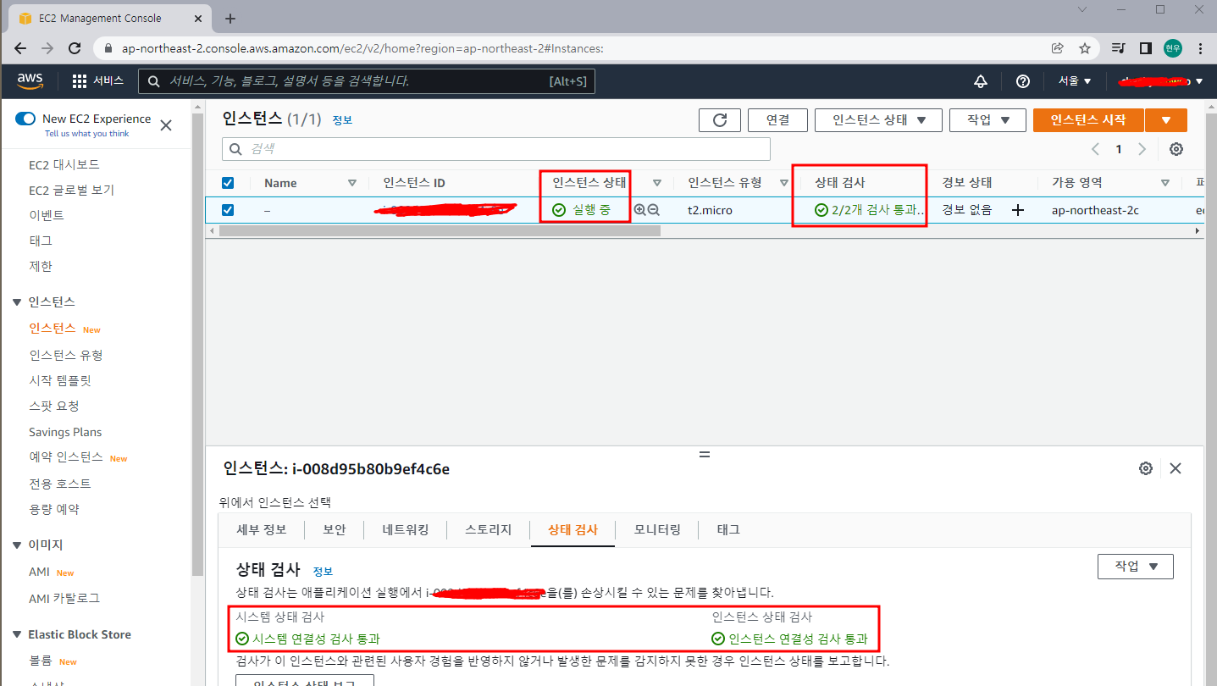Open the table preferences gear icon
This screenshot has width=1217, height=686.
coord(1176,148)
